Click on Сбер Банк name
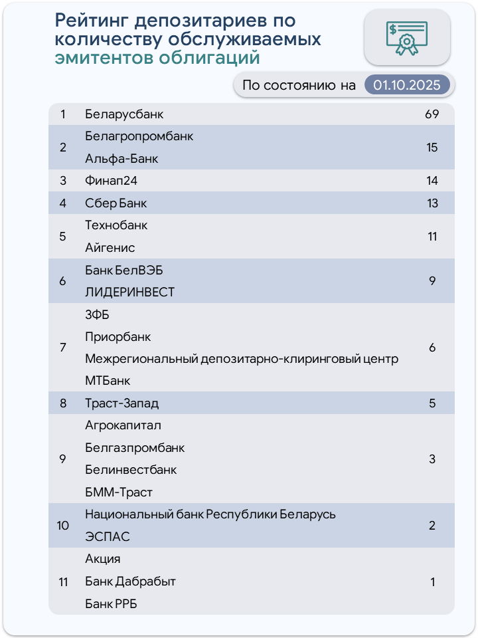The image size is (478, 638). [x=116, y=203]
